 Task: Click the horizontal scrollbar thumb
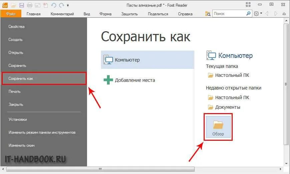click(101, 169)
